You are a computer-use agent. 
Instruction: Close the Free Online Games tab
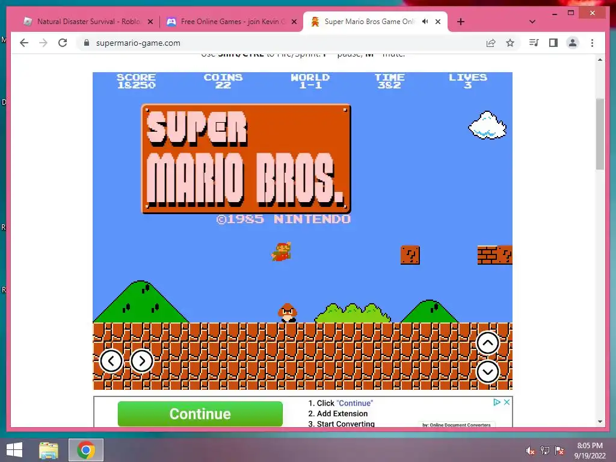294,22
